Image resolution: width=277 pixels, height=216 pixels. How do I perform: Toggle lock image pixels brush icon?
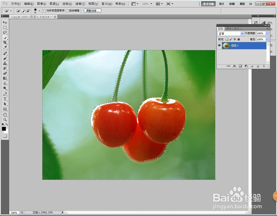tap(231, 39)
